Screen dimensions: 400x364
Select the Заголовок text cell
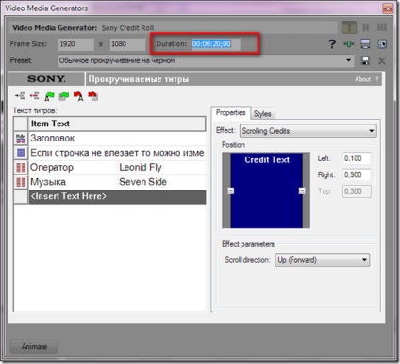tap(117, 139)
